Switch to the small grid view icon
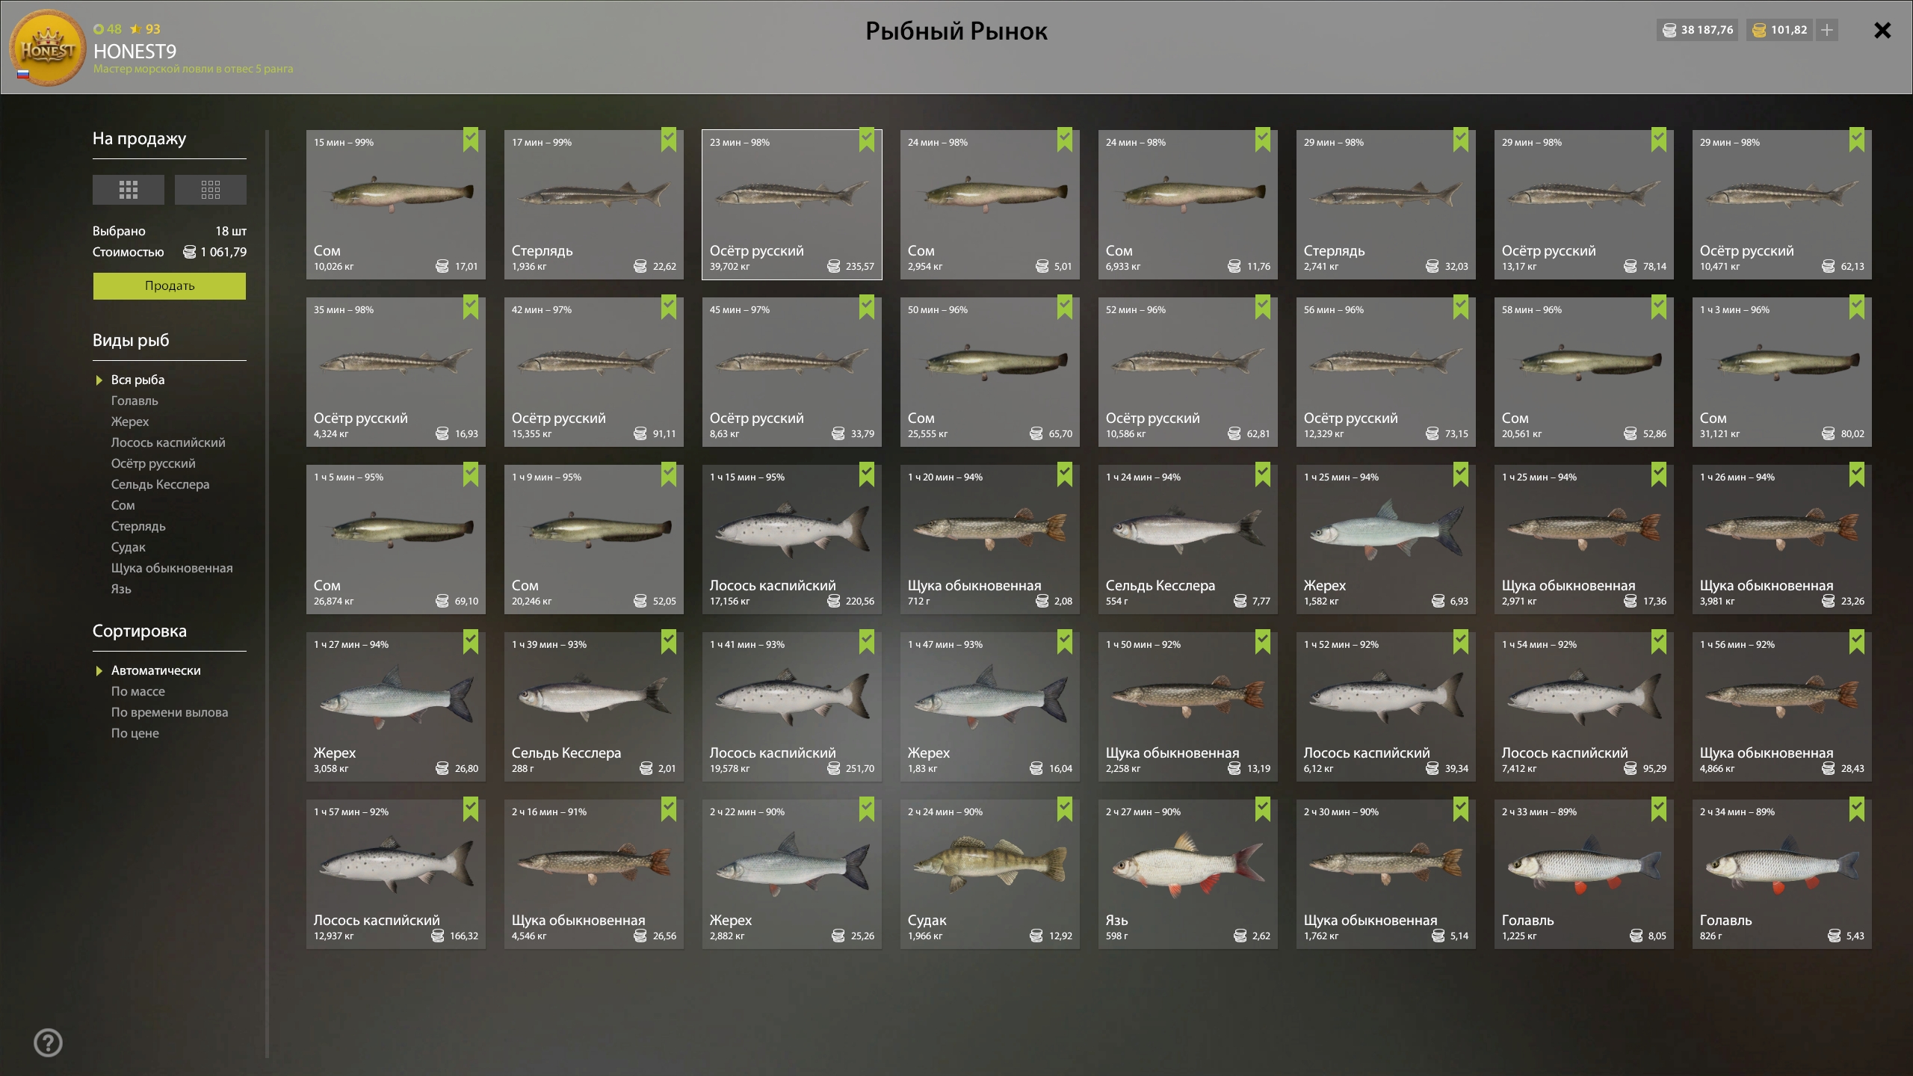Viewport: 1913px width, 1076px height. (210, 190)
